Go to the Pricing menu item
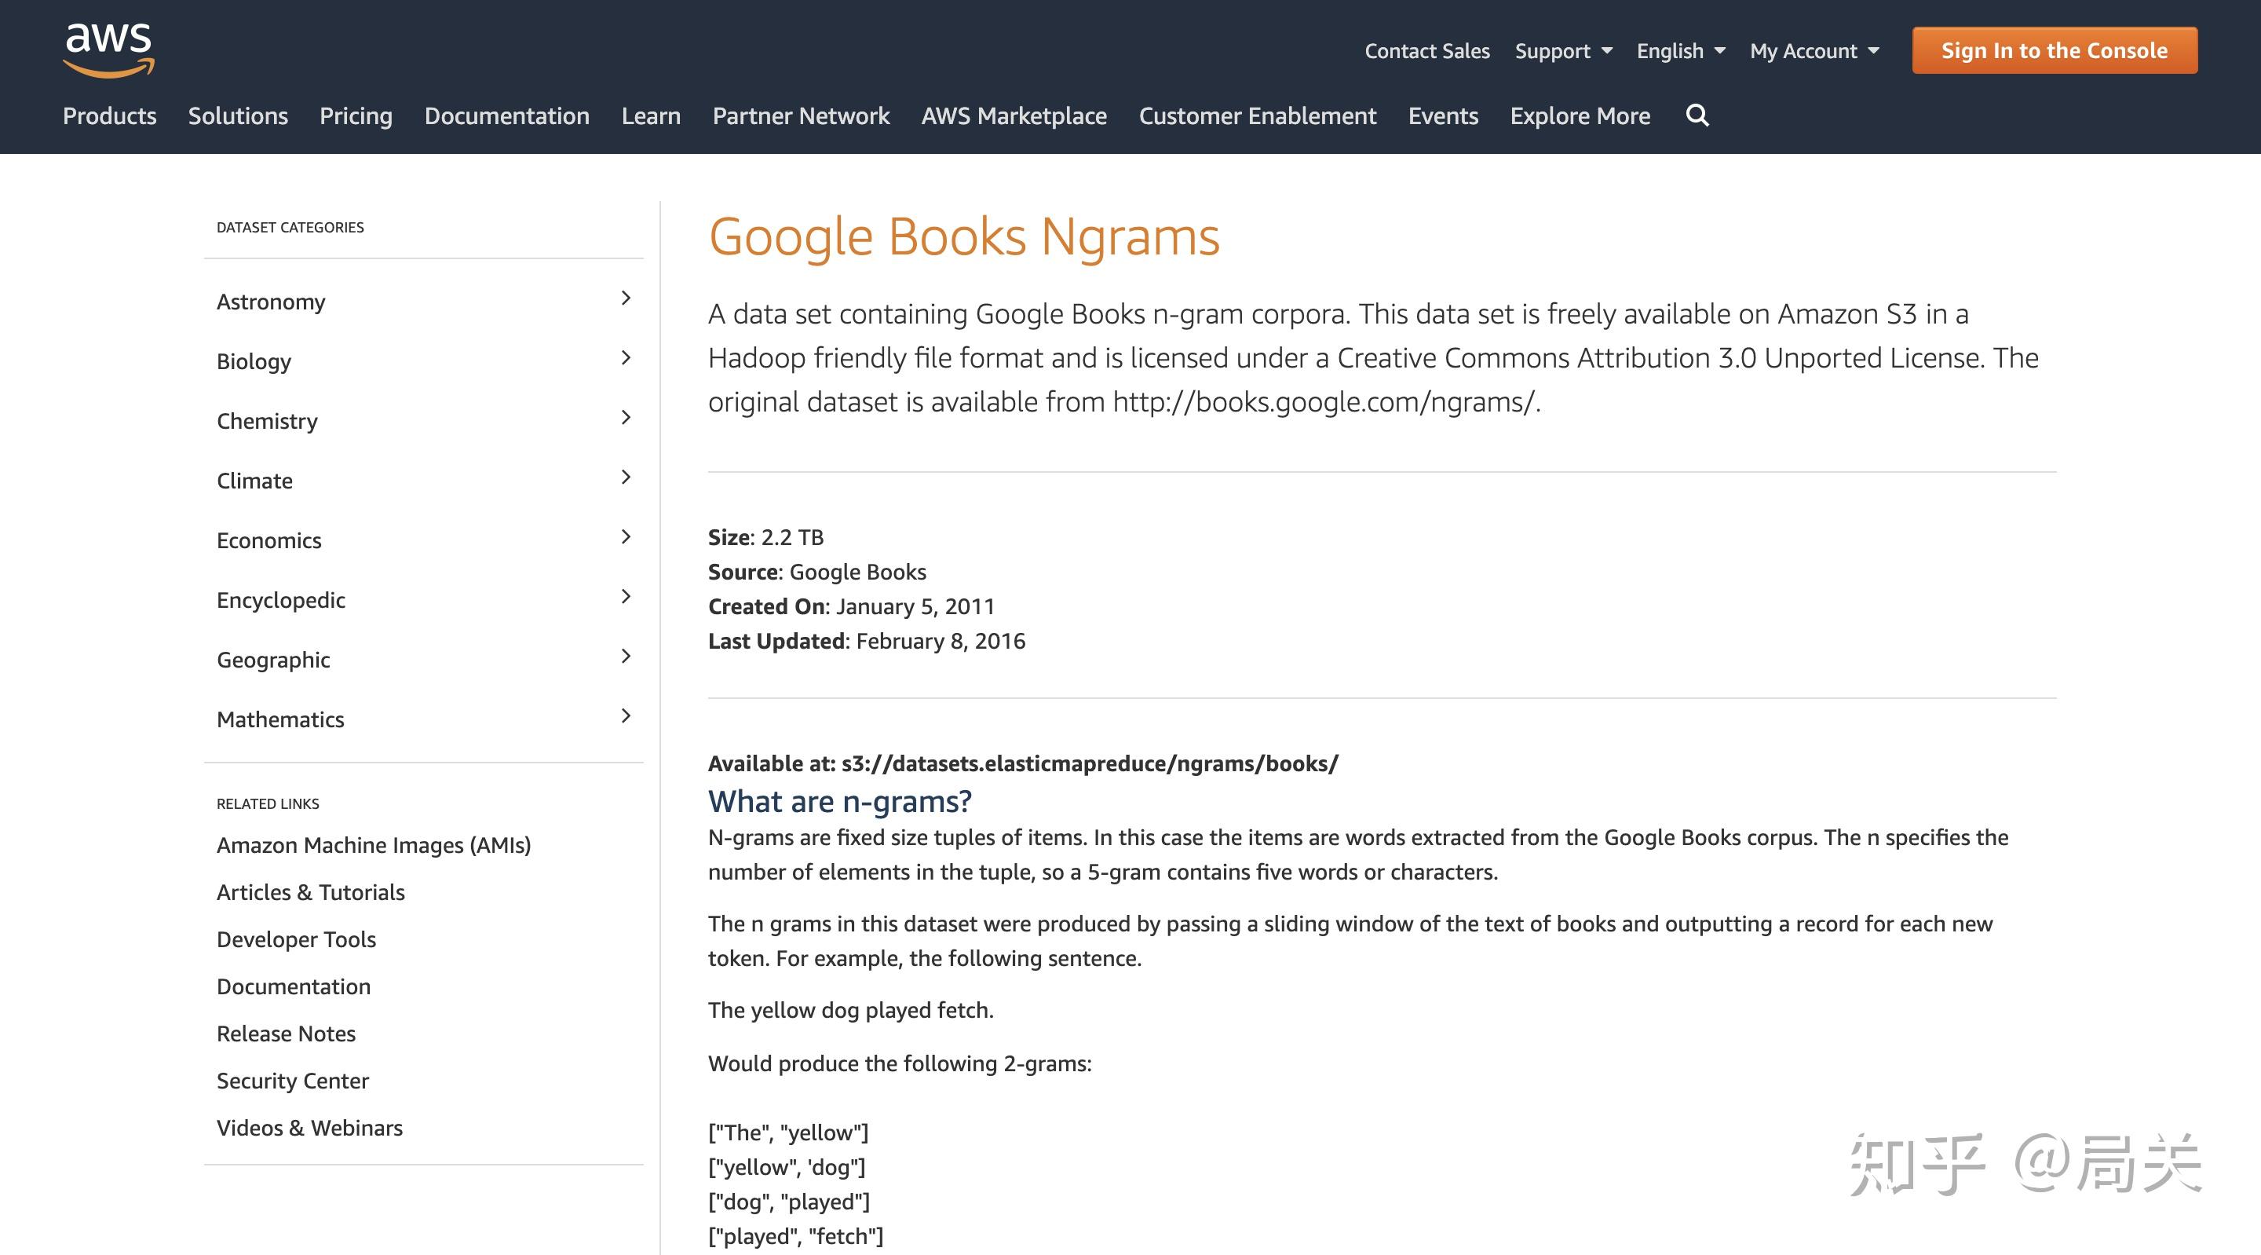Viewport: 2261px width, 1255px height. pos(356,116)
